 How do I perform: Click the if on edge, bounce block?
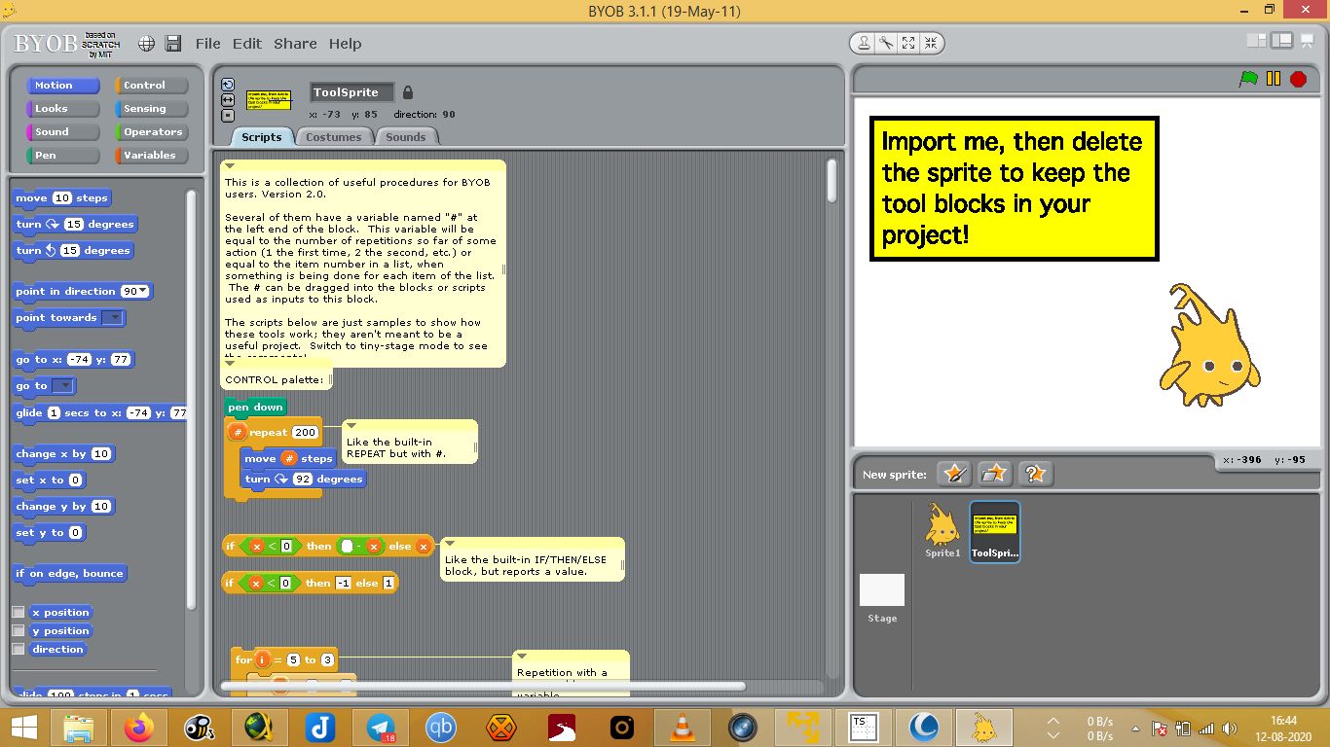click(x=70, y=574)
